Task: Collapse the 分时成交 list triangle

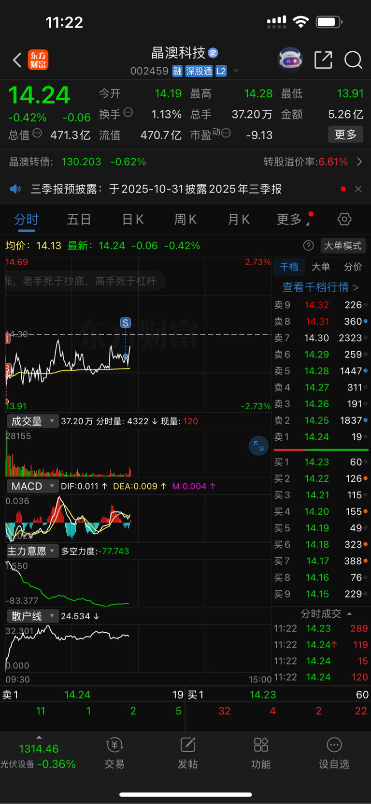Action: coord(349,614)
